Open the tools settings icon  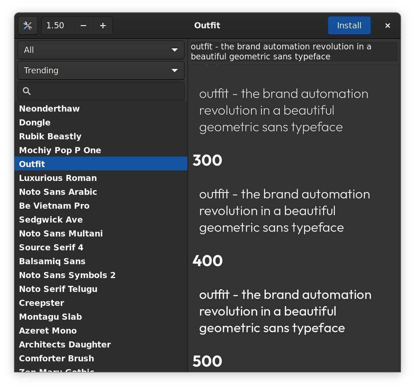coord(28,26)
